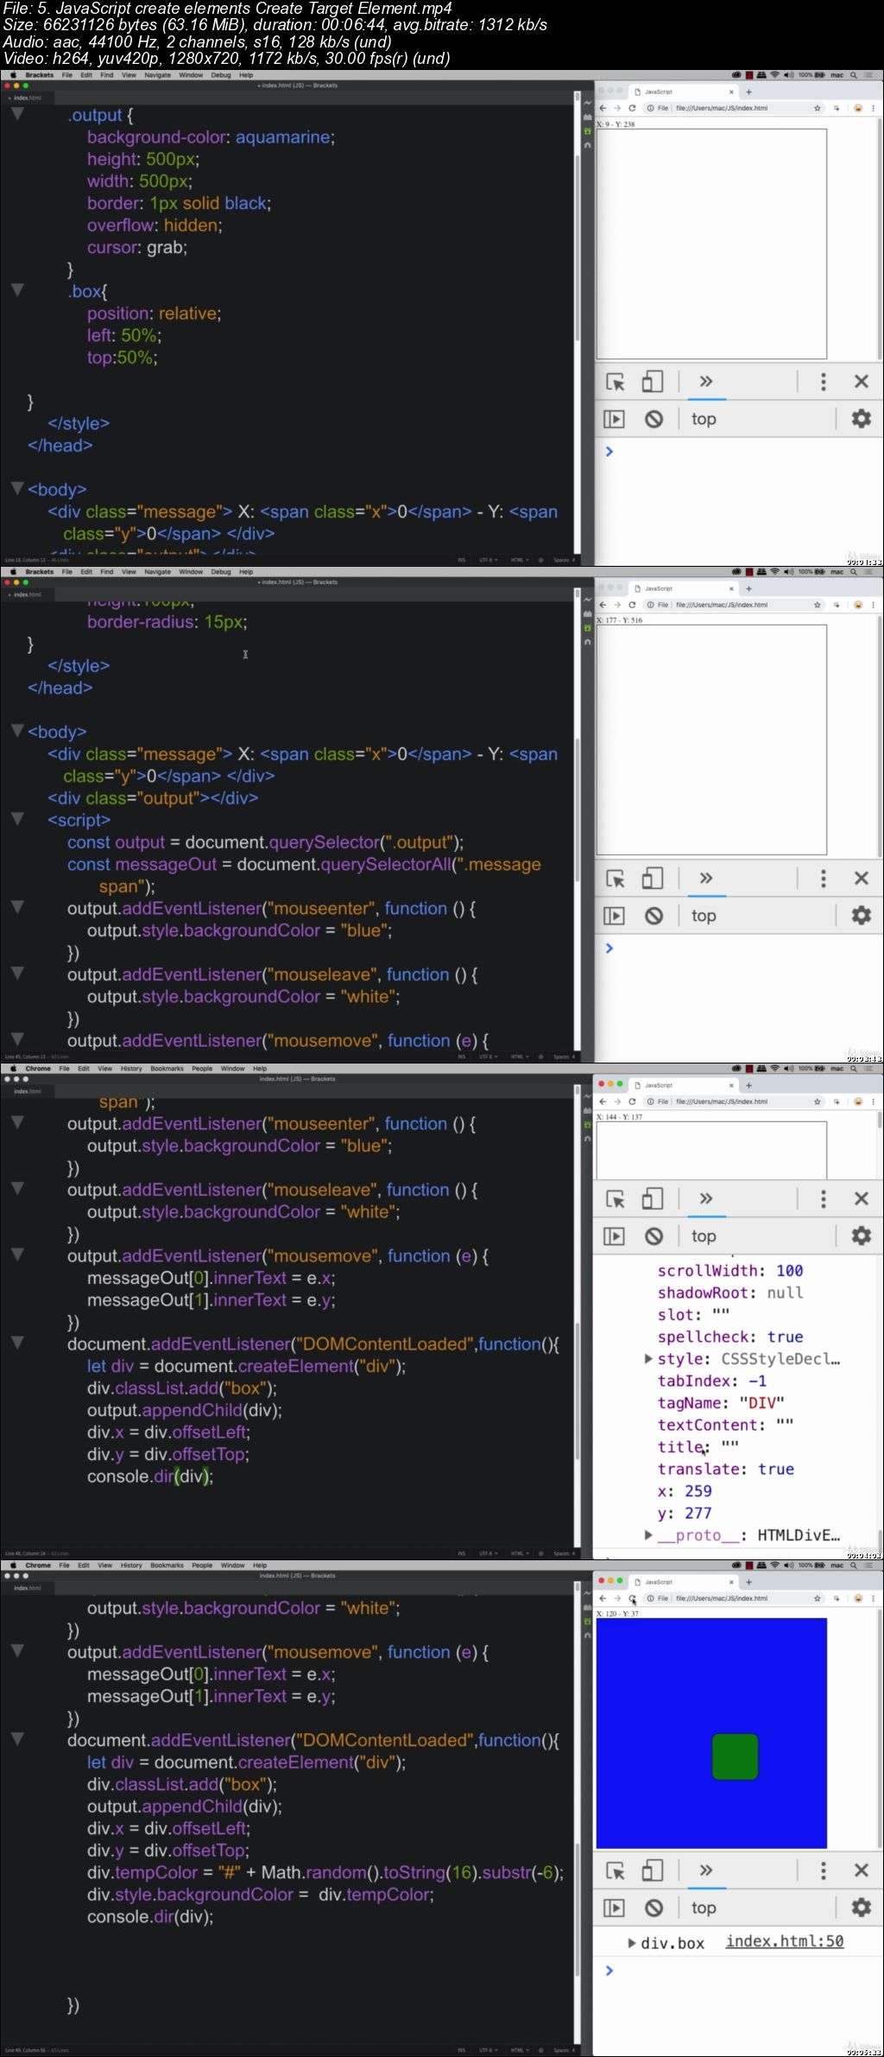884x2057 pixels.
Task: Click the 'x: 259' console property
Action: pyautogui.click(x=685, y=1491)
